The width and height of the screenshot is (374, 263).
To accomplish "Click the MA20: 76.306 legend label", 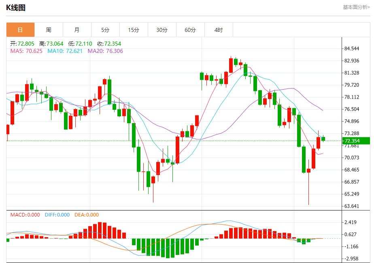I will (105, 51).
